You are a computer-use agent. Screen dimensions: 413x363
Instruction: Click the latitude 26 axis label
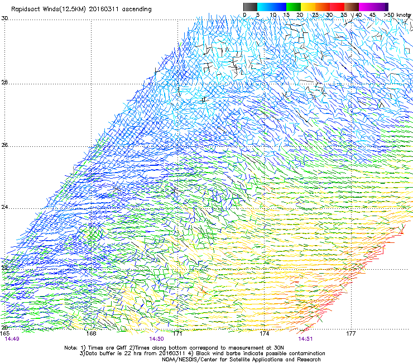[x=4, y=145]
